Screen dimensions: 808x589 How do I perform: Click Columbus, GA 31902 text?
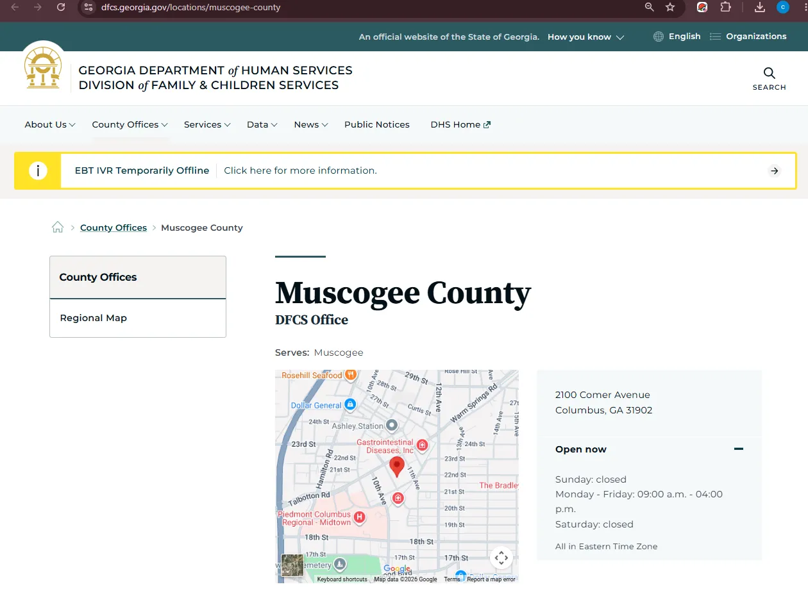pos(604,410)
